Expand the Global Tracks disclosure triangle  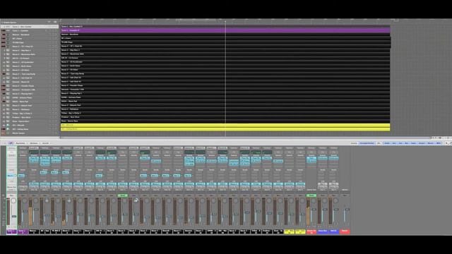(1, 22)
